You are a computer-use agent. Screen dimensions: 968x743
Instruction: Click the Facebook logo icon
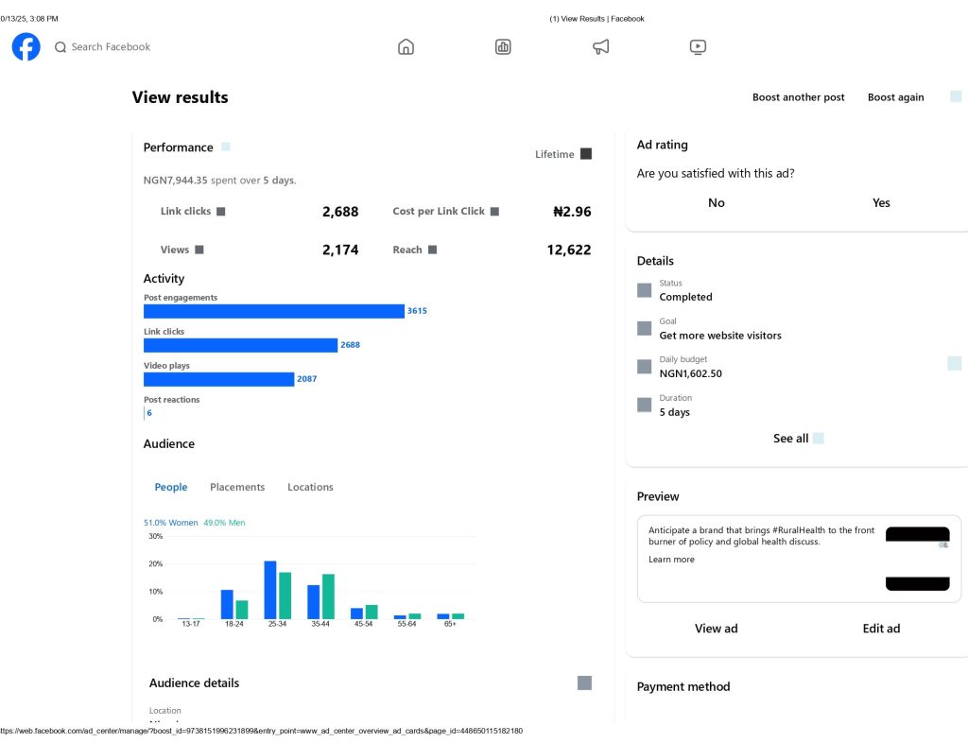pyautogui.click(x=26, y=46)
